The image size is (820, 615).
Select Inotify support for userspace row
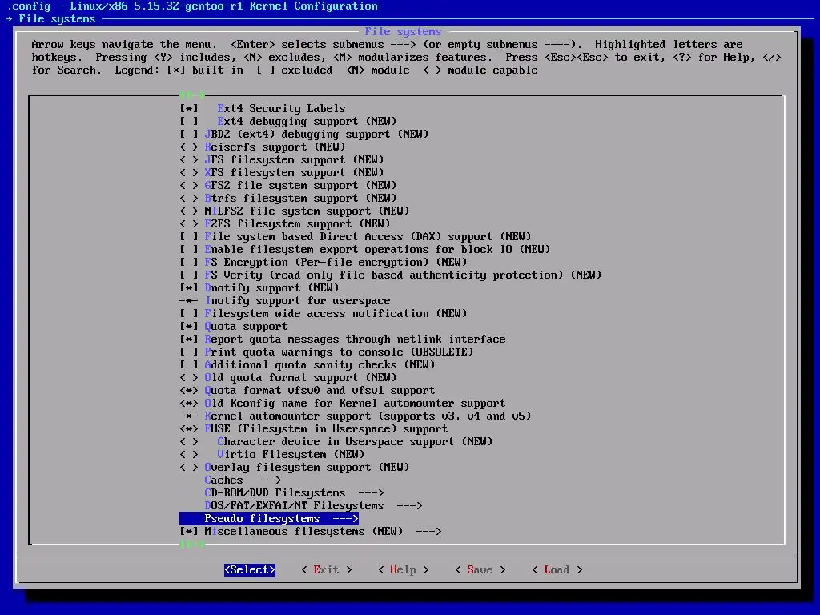(285, 301)
